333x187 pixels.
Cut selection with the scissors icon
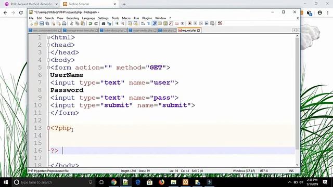click(71, 23)
